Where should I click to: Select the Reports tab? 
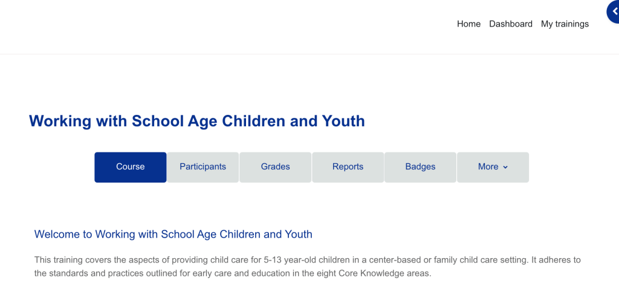pyautogui.click(x=348, y=167)
